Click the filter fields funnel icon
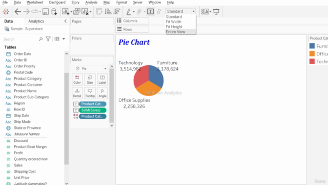Image resolution: width=328 pixels, height=185 pixels. [x=48, y=39]
